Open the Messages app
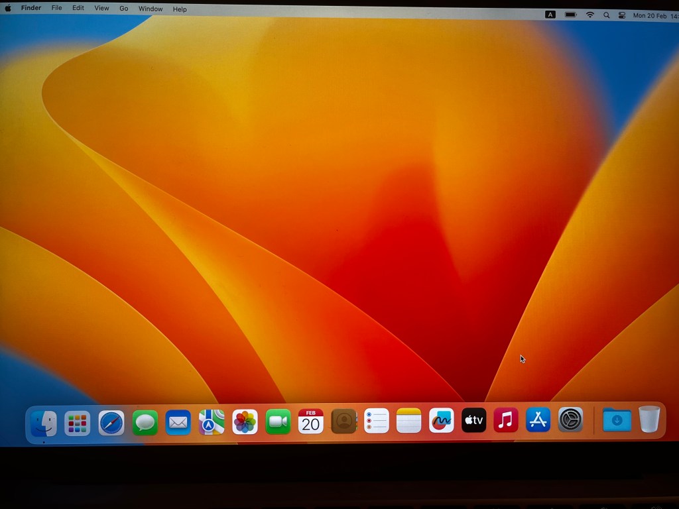Viewport: 679px width, 509px height. (x=145, y=422)
